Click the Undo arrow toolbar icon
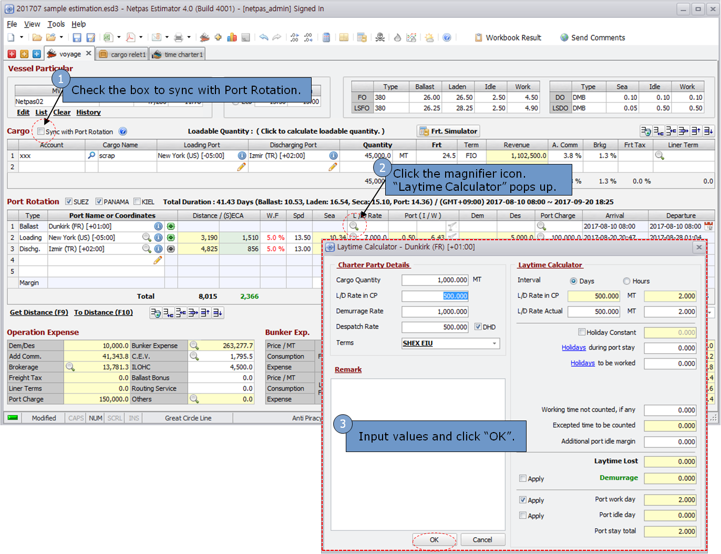The image size is (721, 554). tap(263, 37)
